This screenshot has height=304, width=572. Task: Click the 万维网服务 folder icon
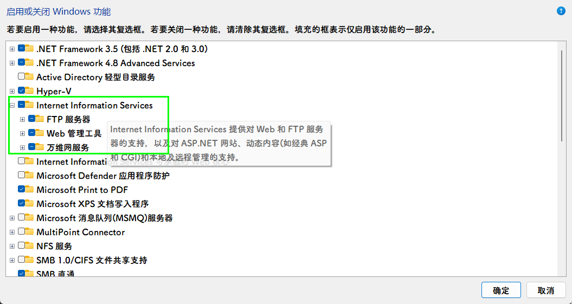point(40,147)
